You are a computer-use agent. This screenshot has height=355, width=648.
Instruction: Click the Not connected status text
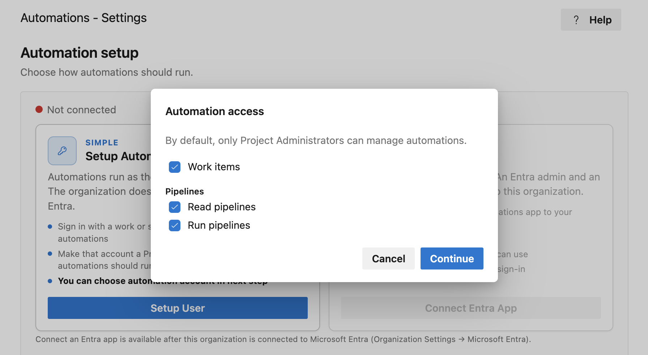point(82,110)
